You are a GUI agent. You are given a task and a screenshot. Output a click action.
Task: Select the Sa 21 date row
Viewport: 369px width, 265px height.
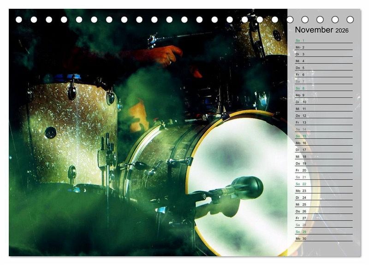click(x=323, y=177)
